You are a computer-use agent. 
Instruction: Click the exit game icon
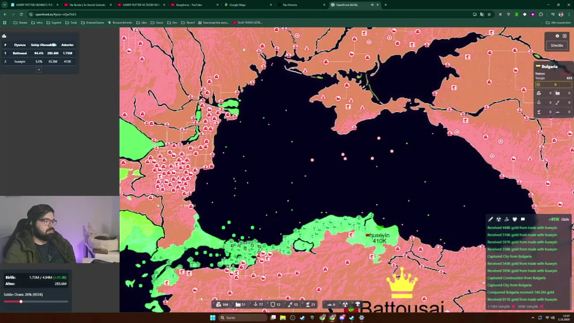tap(565, 36)
